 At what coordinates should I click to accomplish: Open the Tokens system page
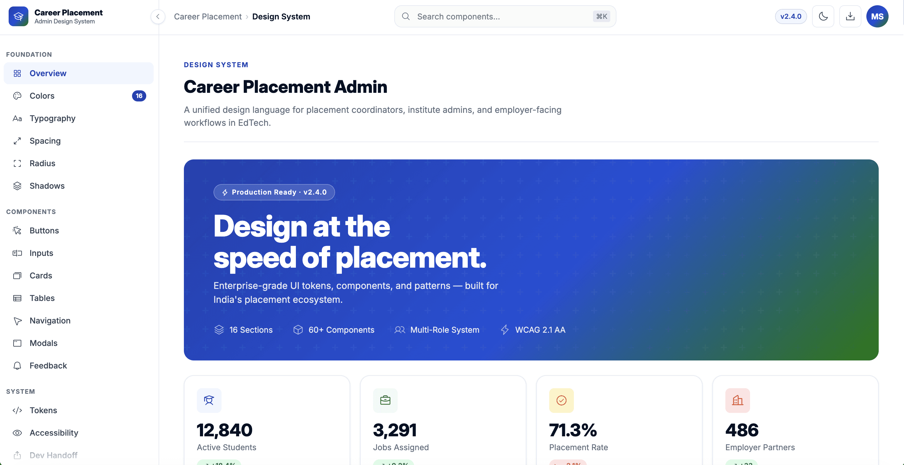79,410
